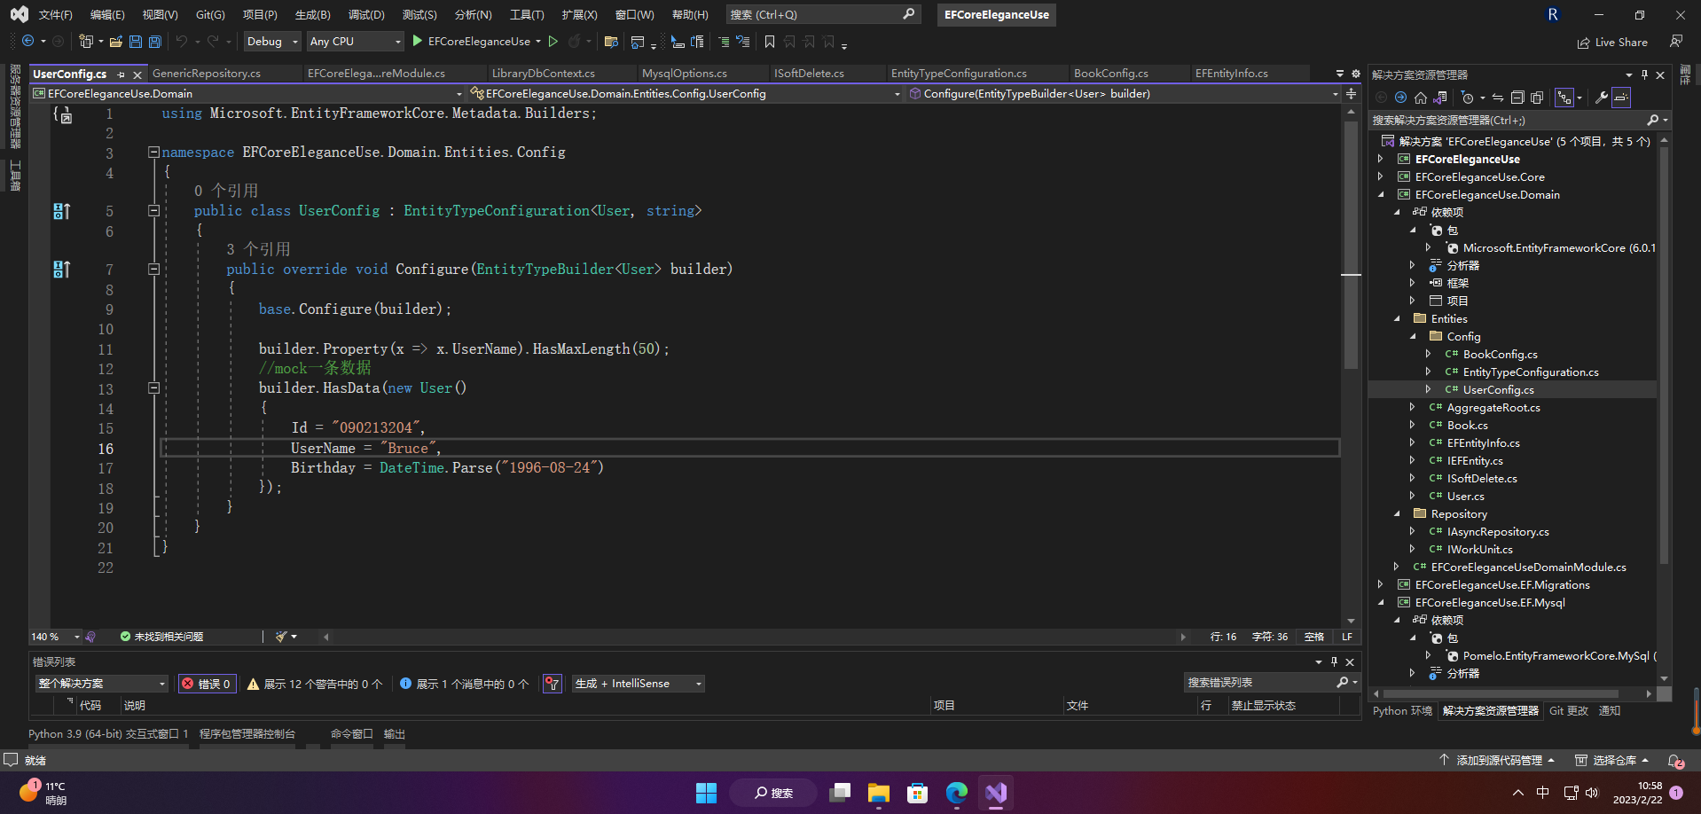Open the code cleanup broom icon
The width and height of the screenshot is (1701, 814).
pyautogui.click(x=281, y=637)
